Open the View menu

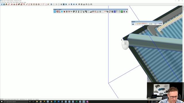pos(5,2)
